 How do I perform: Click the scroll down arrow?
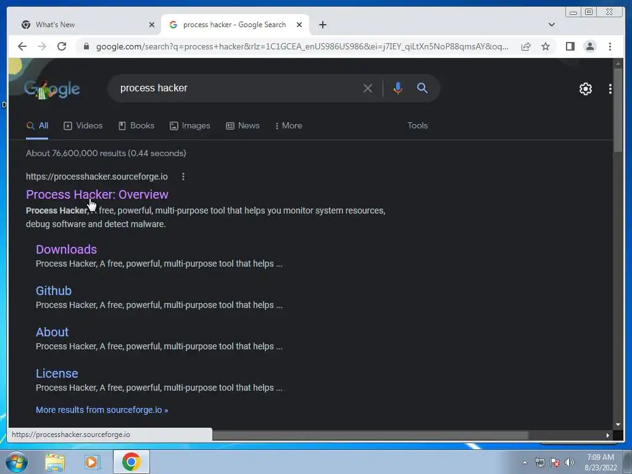618,425
